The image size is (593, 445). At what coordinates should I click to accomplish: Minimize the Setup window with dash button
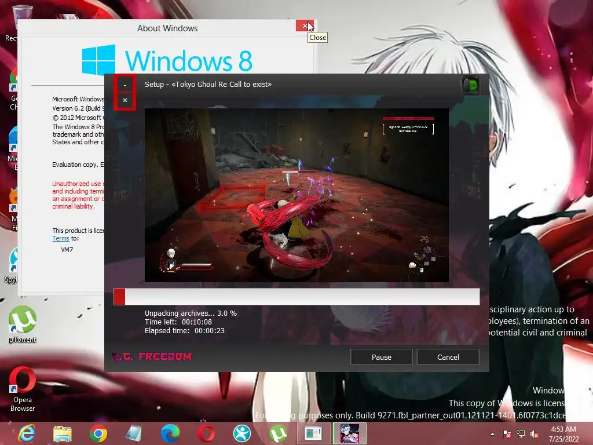(x=125, y=85)
